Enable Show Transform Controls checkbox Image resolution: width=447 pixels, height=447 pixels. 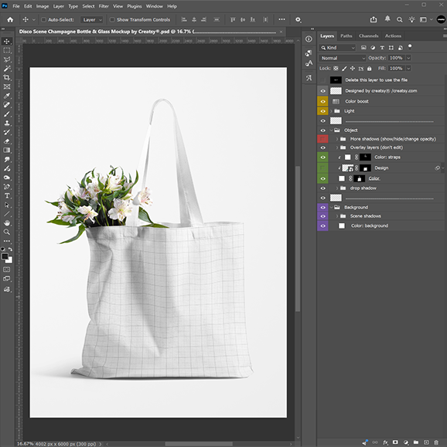click(x=112, y=19)
